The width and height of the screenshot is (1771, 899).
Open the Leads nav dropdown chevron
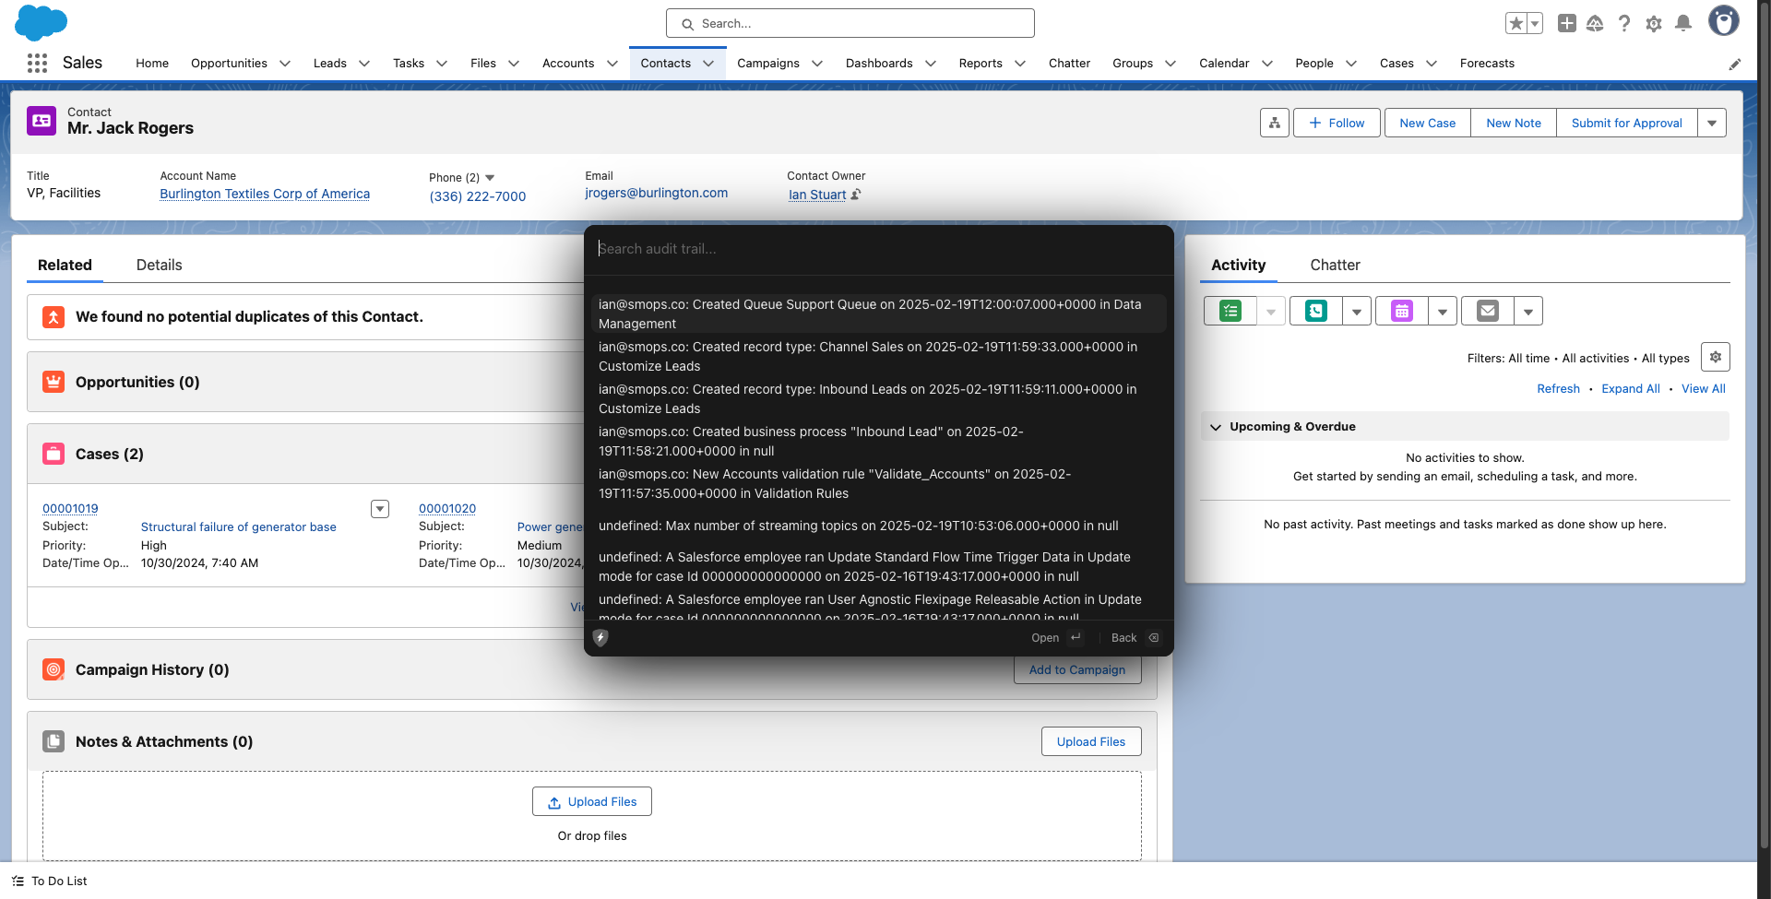[x=364, y=64]
